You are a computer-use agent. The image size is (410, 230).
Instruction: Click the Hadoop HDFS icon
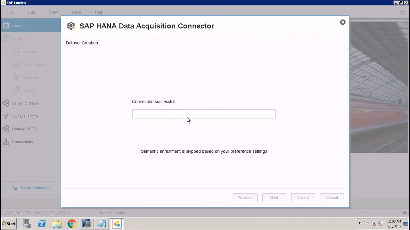click(x=6, y=129)
